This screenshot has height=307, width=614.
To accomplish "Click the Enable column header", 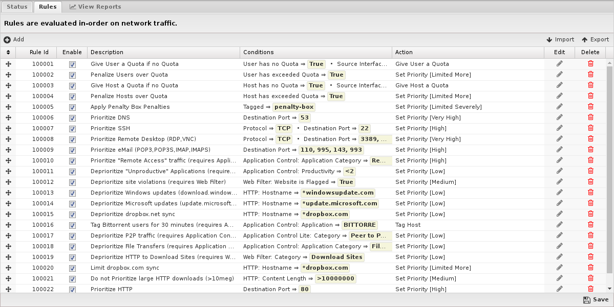I will pos(72,52).
